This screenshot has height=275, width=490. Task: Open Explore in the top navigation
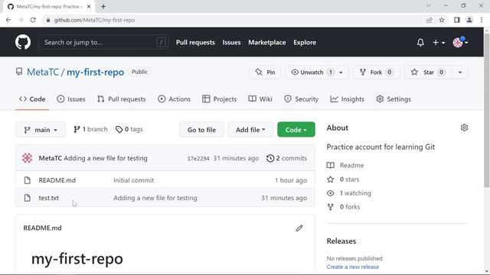[x=305, y=43]
